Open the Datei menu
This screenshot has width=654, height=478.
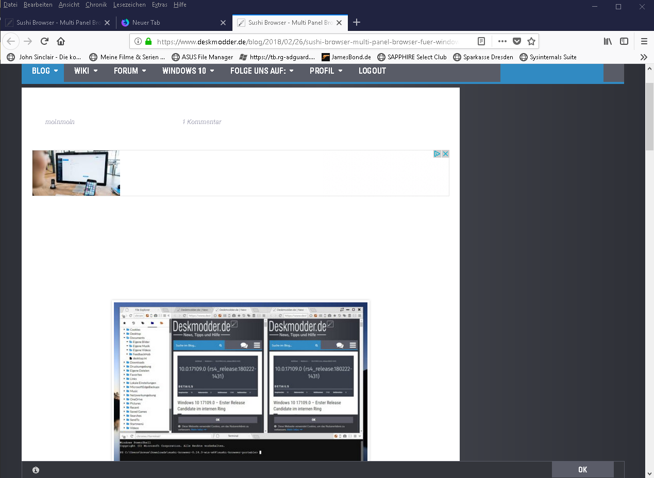tap(10, 5)
